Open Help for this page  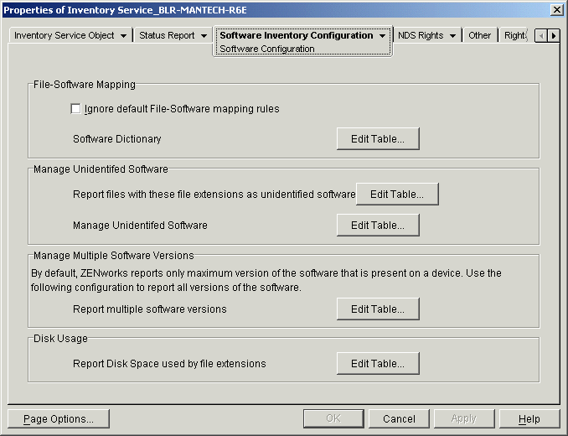pos(529,419)
